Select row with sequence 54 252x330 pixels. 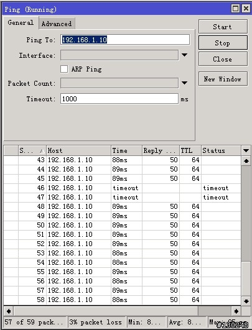click(x=122, y=262)
